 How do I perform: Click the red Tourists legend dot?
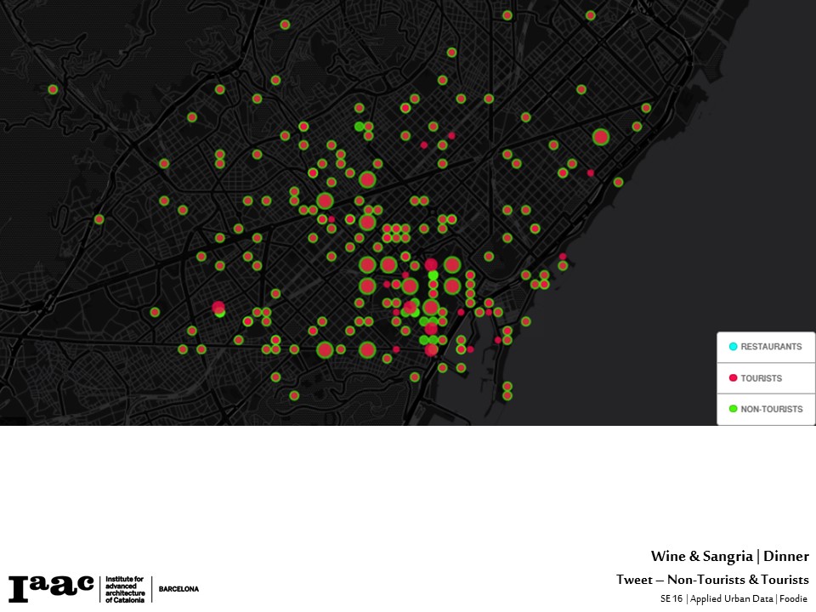click(733, 378)
